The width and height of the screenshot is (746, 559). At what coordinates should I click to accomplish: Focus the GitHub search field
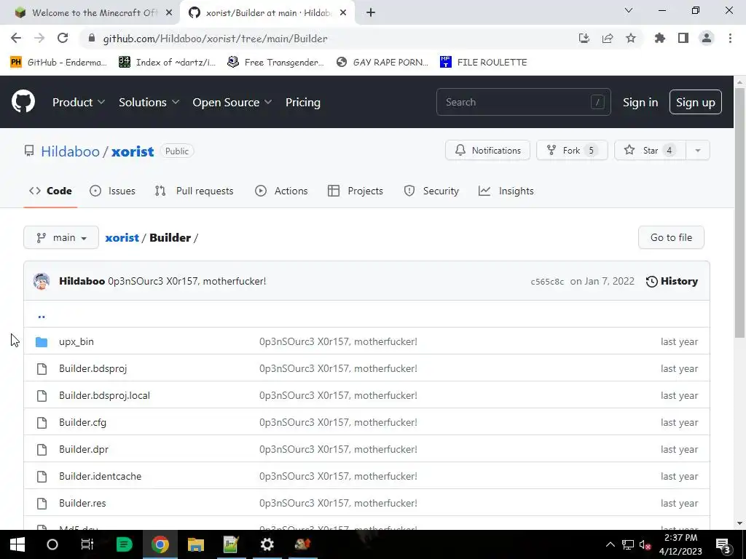click(523, 102)
